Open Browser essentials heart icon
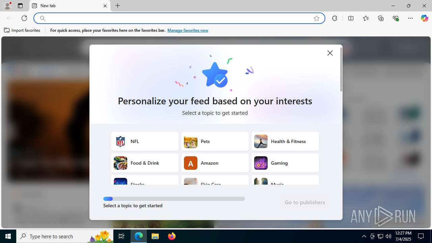The image size is (432, 243). click(x=396, y=18)
